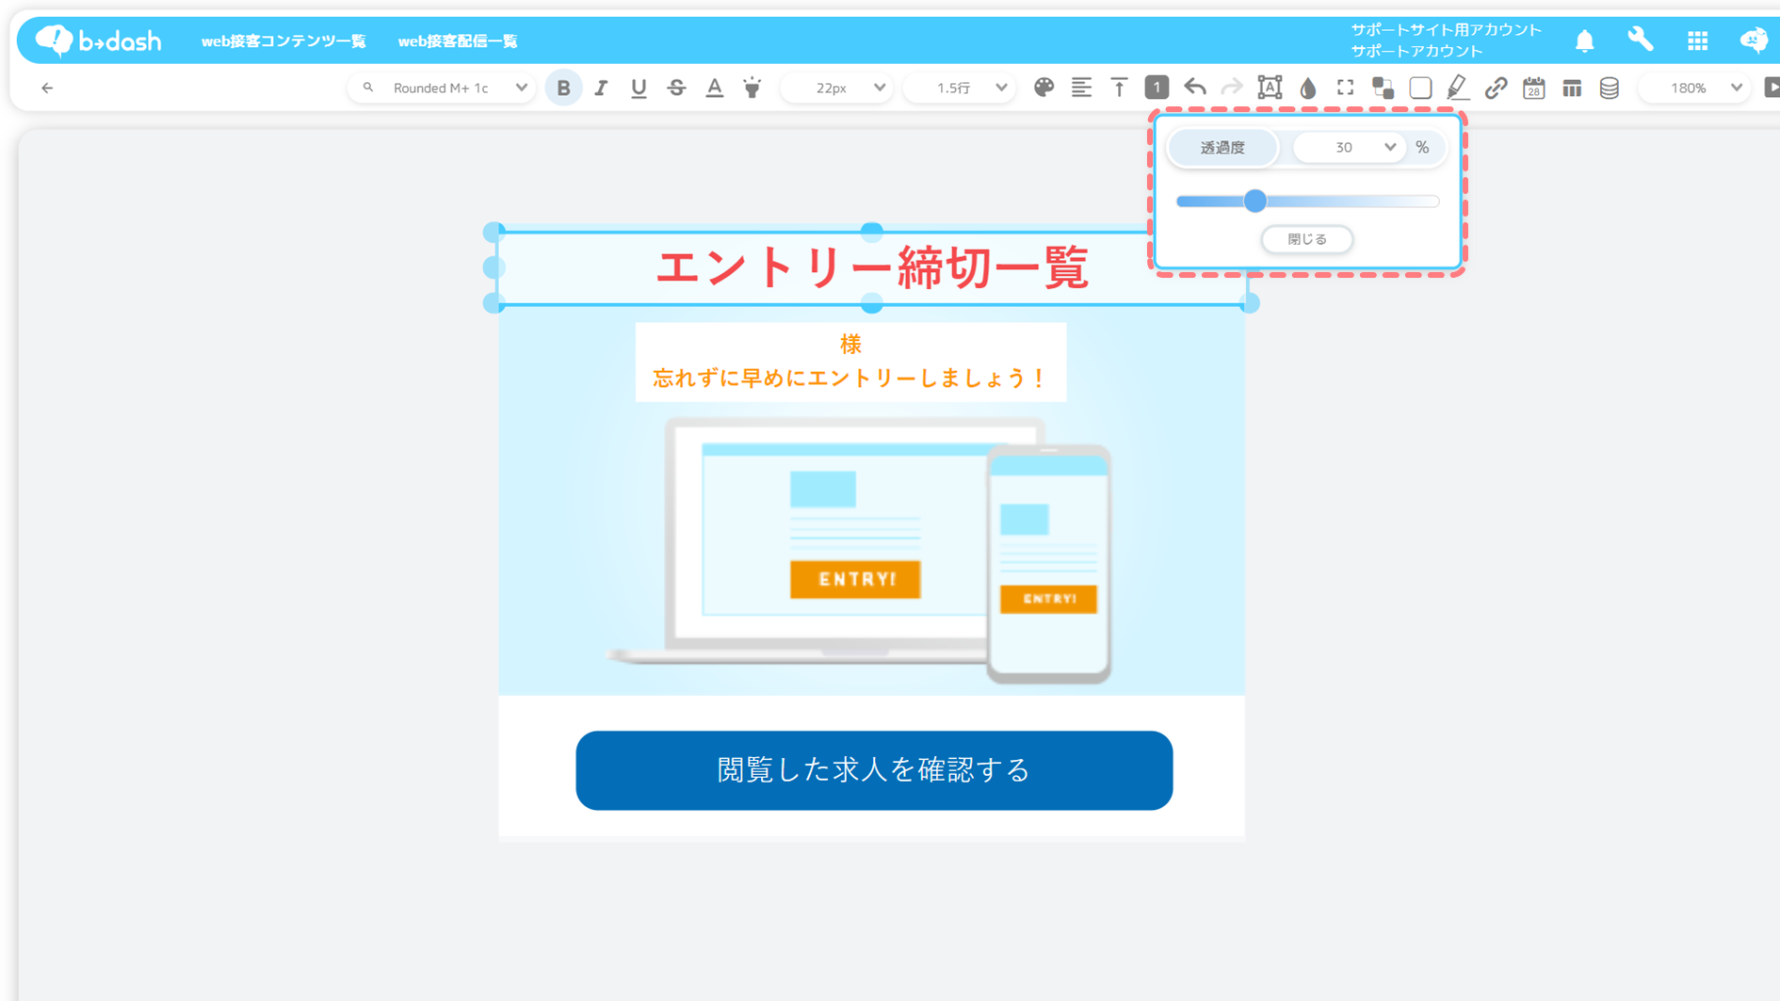Click the laptop and phone illustration

point(861,551)
